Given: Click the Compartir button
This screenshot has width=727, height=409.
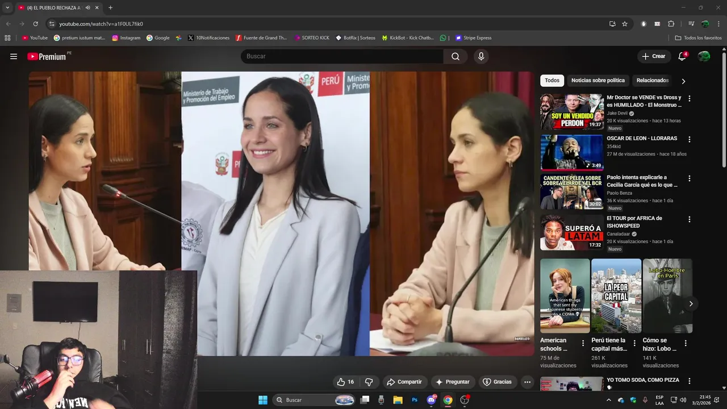Looking at the screenshot, I should coord(404,382).
